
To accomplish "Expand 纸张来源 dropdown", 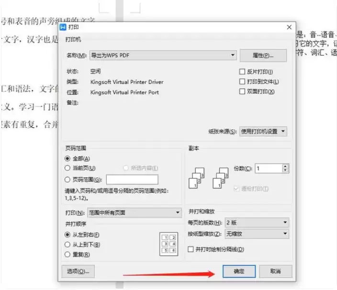I will pyautogui.click(x=263, y=131).
